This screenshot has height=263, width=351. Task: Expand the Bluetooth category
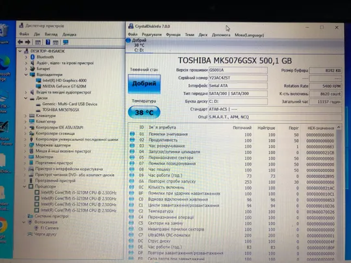(26, 57)
